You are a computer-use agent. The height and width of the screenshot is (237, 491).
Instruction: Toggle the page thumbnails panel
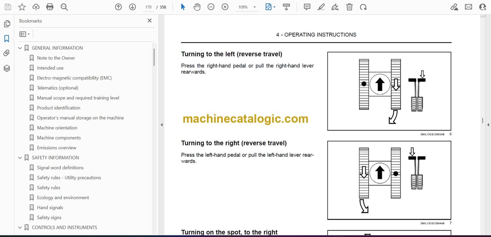7,24
